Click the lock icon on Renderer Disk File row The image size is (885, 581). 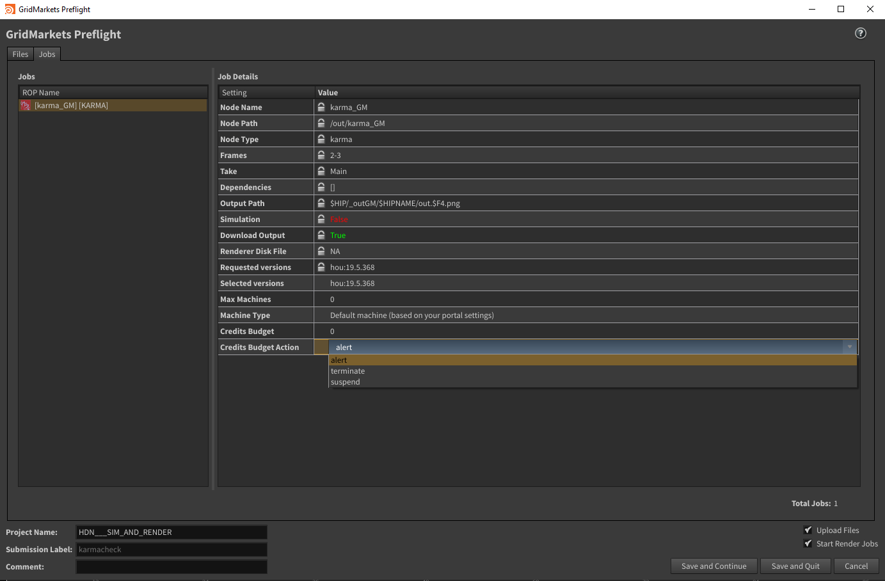pyautogui.click(x=321, y=251)
